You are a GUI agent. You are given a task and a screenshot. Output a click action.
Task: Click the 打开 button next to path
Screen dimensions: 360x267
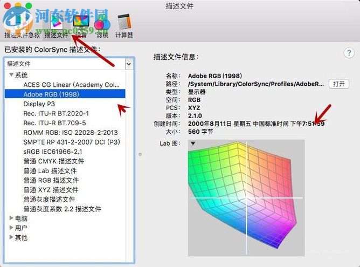(x=339, y=84)
